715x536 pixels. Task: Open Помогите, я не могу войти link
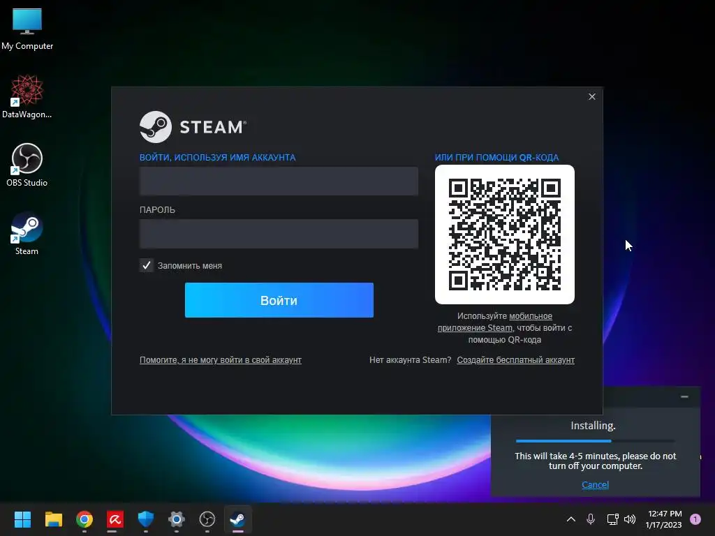pyautogui.click(x=220, y=360)
